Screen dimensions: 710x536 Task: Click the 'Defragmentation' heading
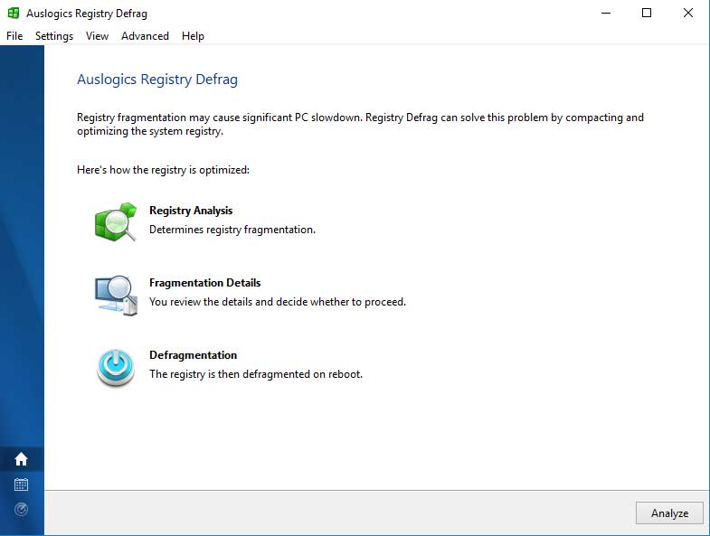pyautogui.click(x=193, y=355)
